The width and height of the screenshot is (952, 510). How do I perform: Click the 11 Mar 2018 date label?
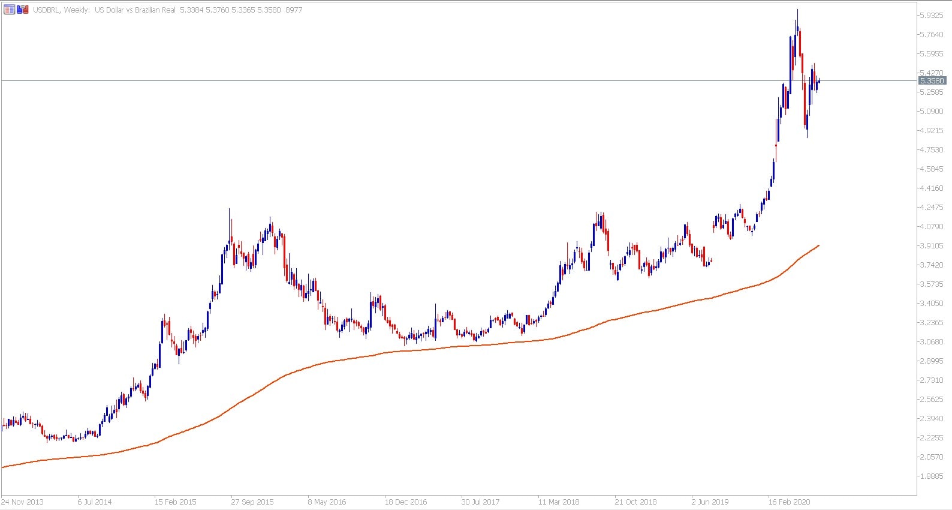[559, 502]
